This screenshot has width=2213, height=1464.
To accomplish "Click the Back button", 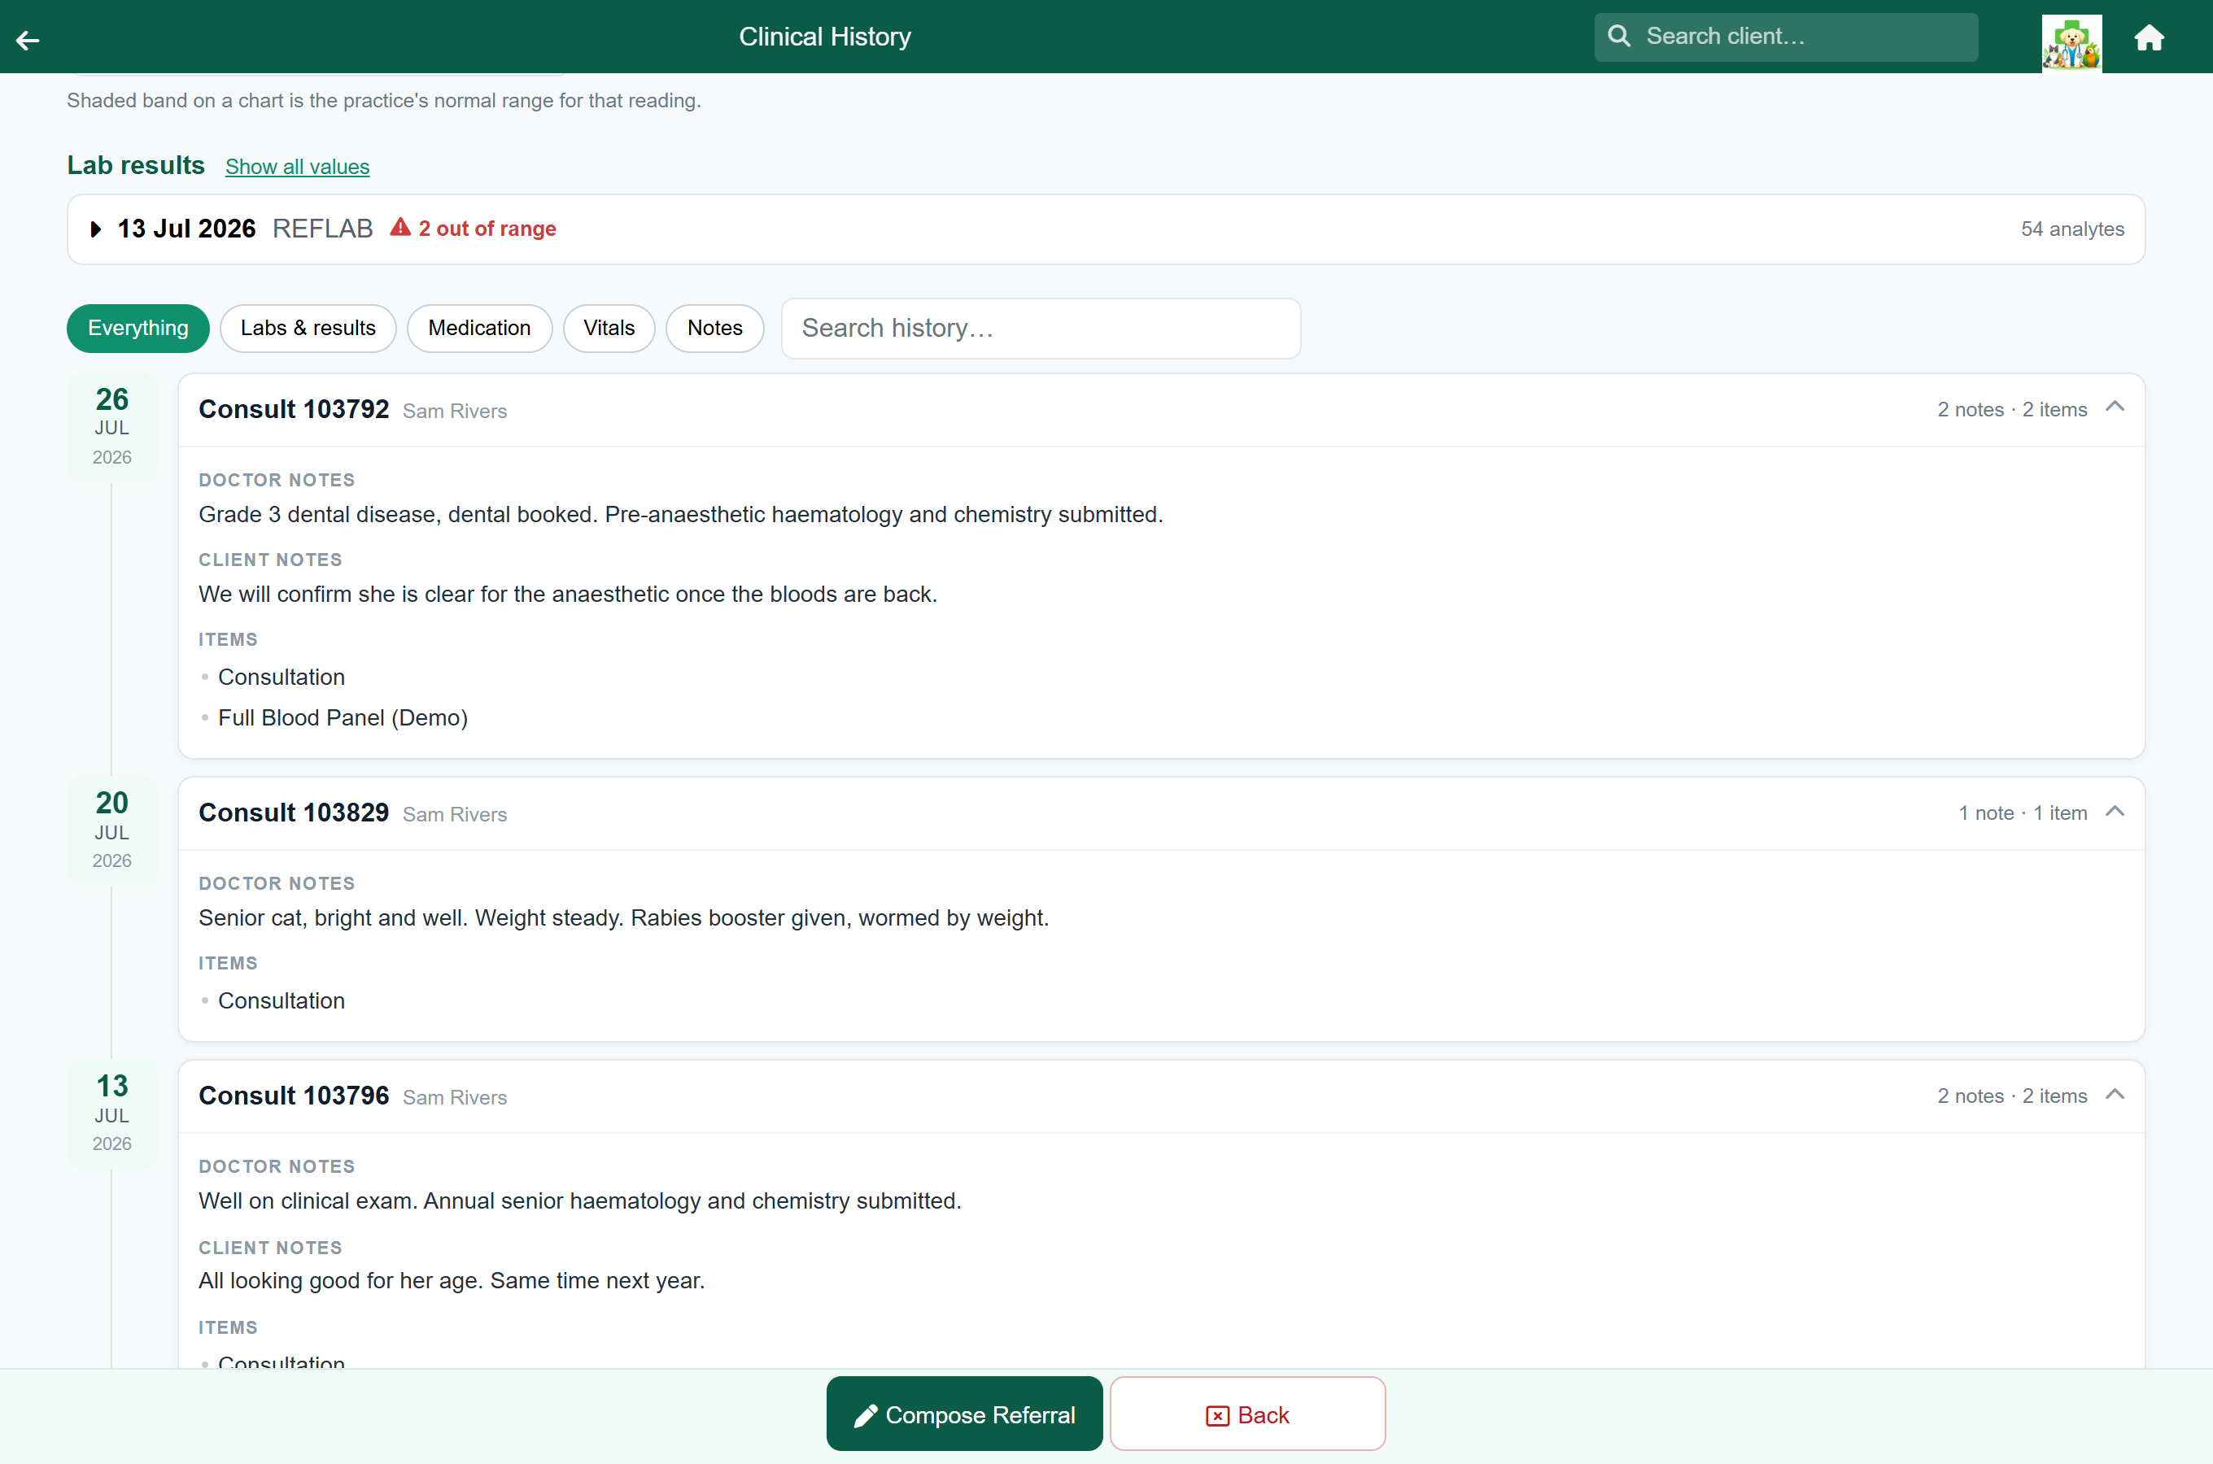I will point(1247,1414).
